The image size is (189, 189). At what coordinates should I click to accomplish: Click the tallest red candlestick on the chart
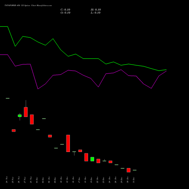point(68,143)
